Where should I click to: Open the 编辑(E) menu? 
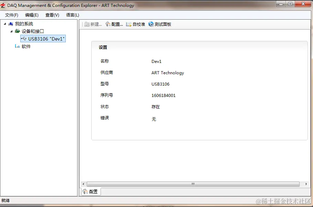point(32,15)
